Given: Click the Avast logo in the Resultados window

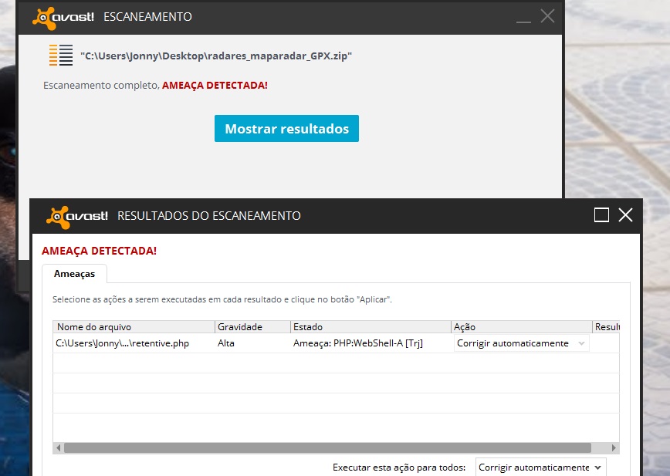Looking at the screenshot, I should click(x=77, y=217).
